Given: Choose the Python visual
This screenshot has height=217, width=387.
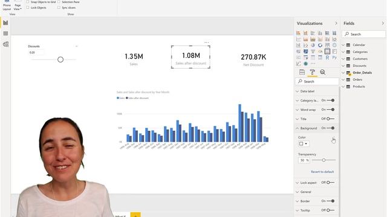Looking at the screenshot, I should 334,58.
